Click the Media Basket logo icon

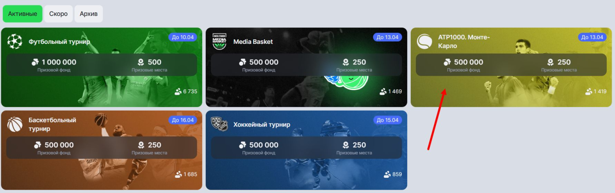(x=219, y=41)
